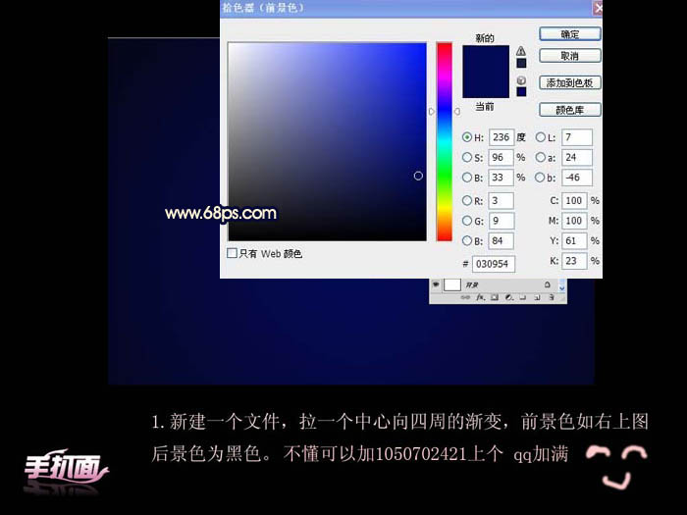687x515 pixels.
Task: Click the M magenta field showing 100
Action: 574,221
